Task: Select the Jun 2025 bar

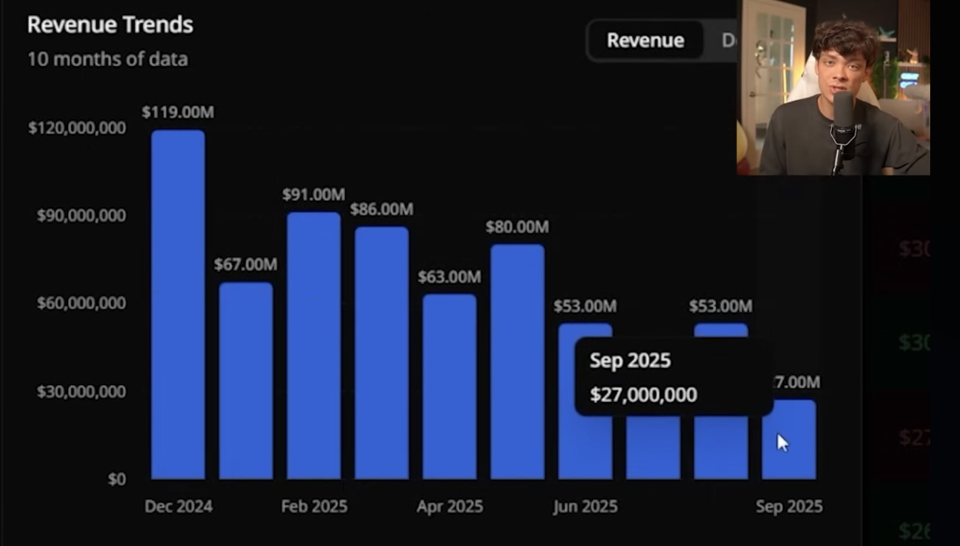Action: 585,447
